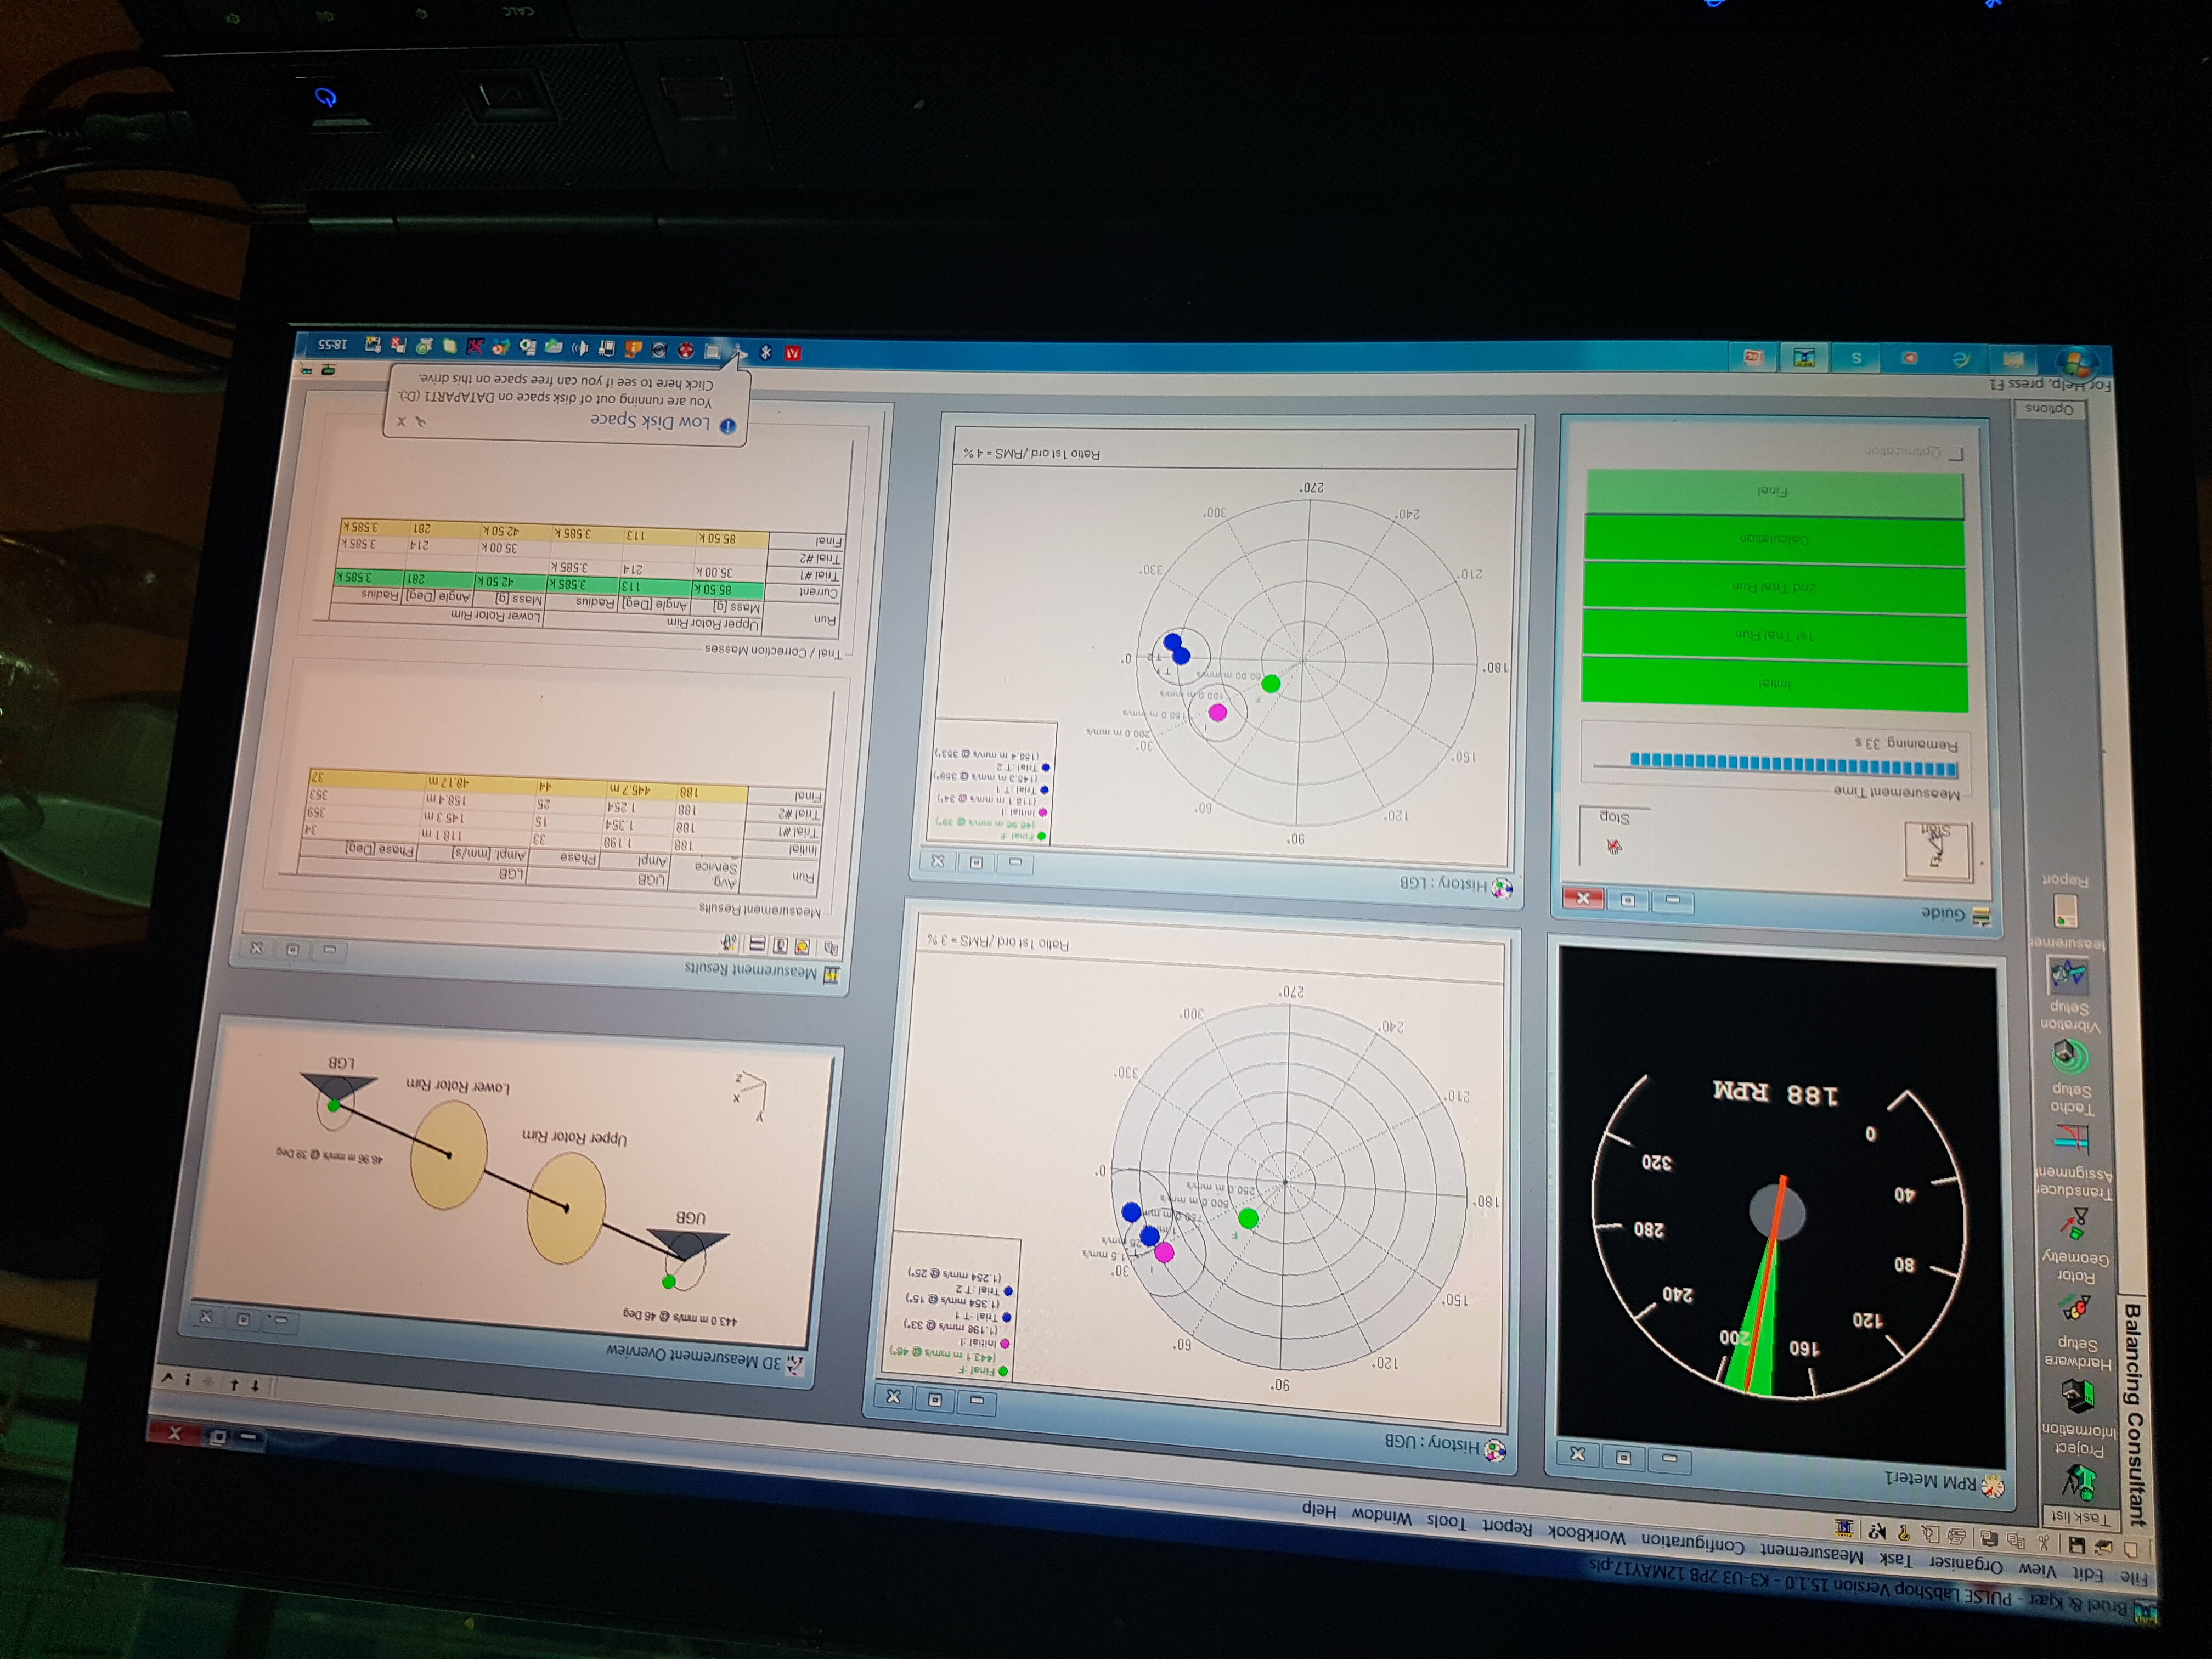The image size is (2212, 1659).
Task: Click the Cut scissors toolbar icon
Action: click(2044, 1543)
